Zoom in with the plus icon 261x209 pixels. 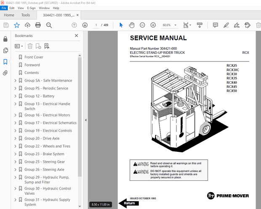153,25
